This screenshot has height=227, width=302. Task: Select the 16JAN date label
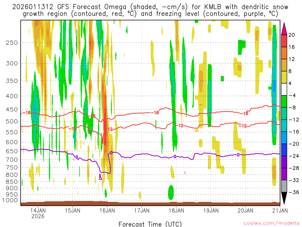(107, 210)
